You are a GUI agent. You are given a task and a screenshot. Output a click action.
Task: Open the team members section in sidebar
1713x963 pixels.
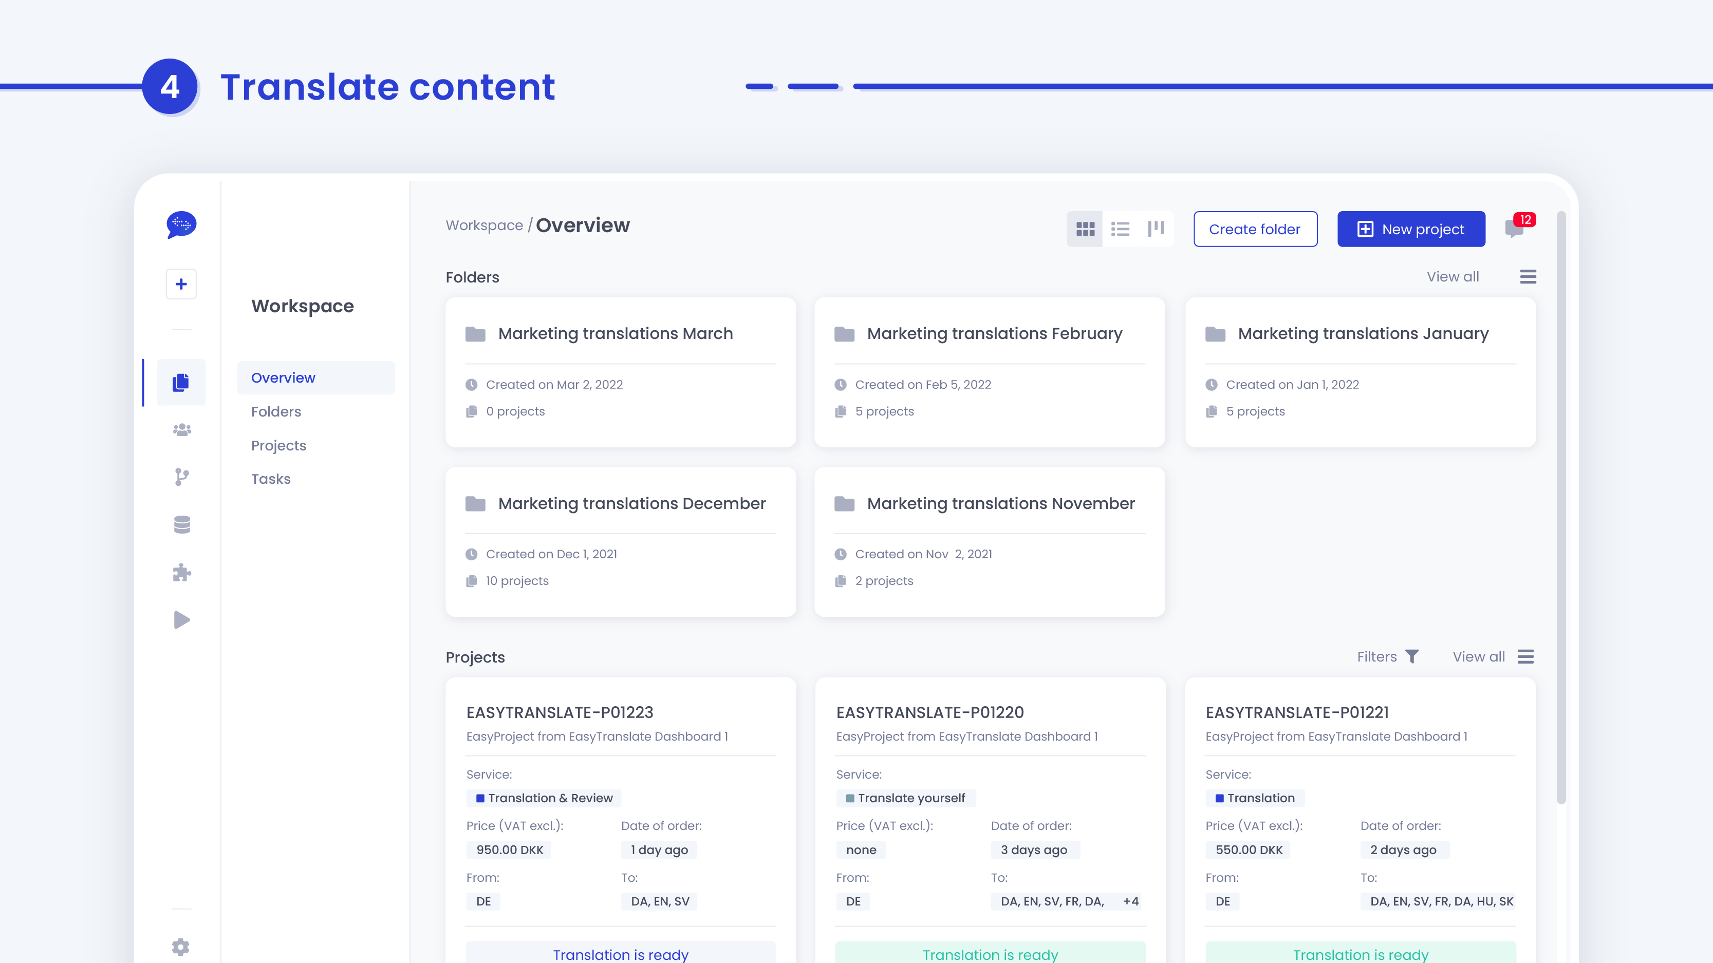181,429
